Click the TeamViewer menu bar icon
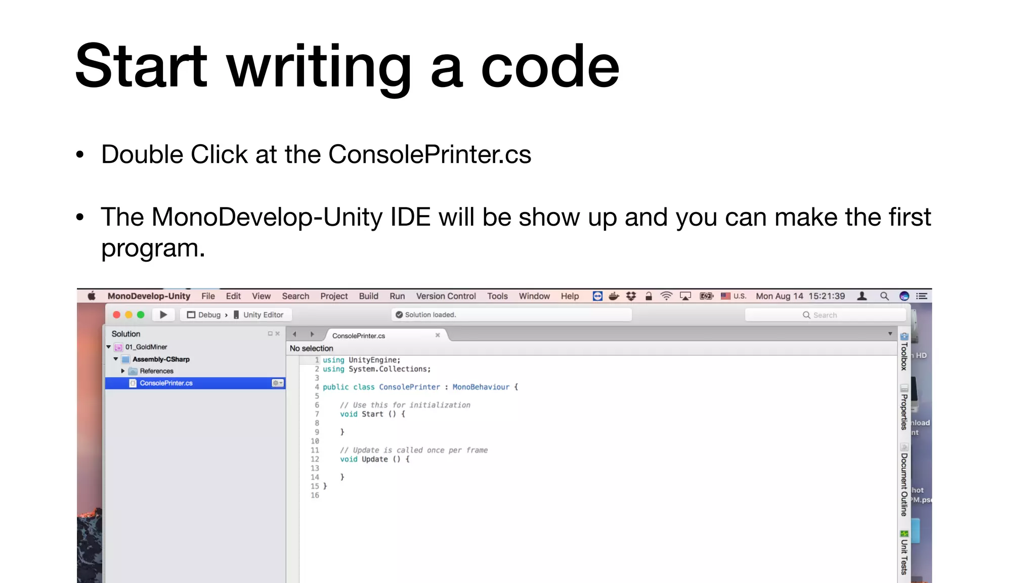This screenshot has width=1036, height=583. 597,296
